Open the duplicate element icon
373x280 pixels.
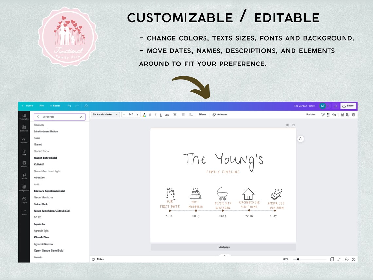(x=348, y=115)
